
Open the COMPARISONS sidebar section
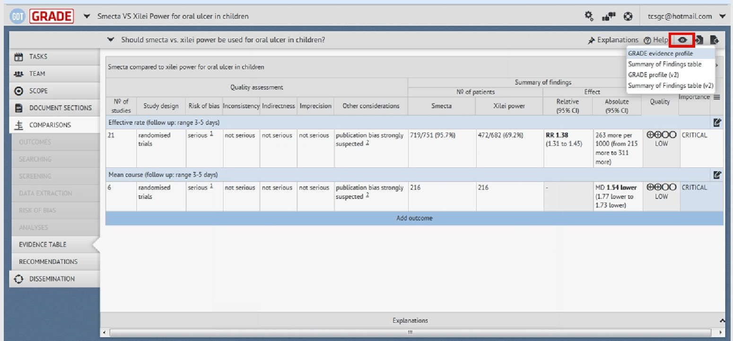pyautogui.click(x=54, y=125)
